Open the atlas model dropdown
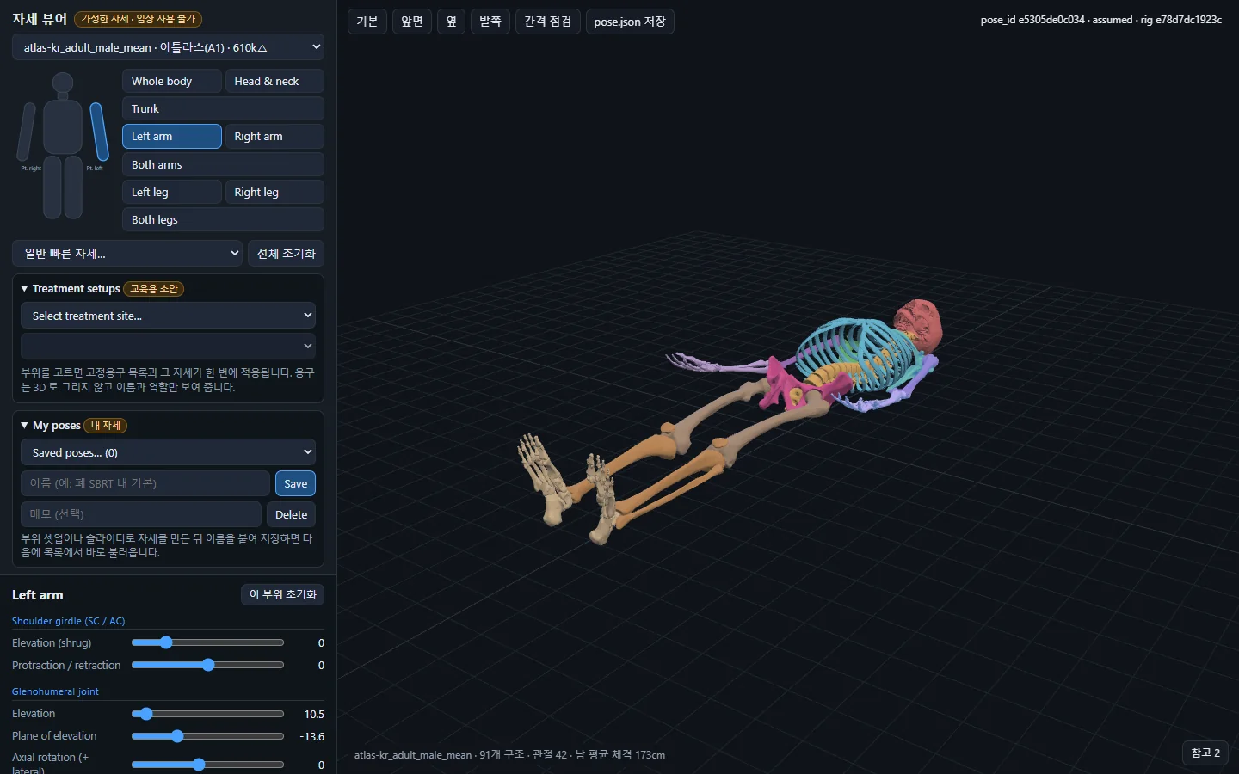This screenshot has width=1239, height=774. [169, 47]
